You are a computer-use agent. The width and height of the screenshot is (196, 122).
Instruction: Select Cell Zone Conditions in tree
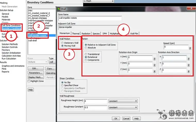[11, 25]
